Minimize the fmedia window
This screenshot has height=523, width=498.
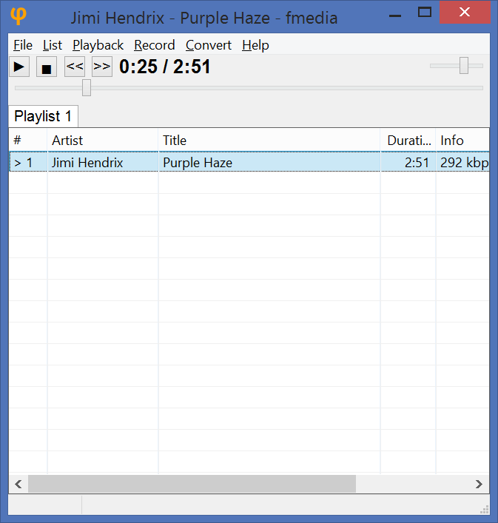(395, 16)
